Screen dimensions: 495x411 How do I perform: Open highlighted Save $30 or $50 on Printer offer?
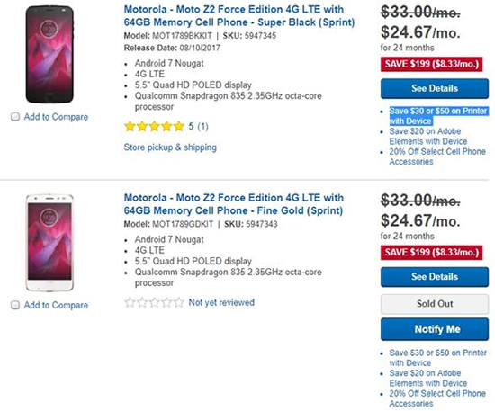tap(438, 116)
